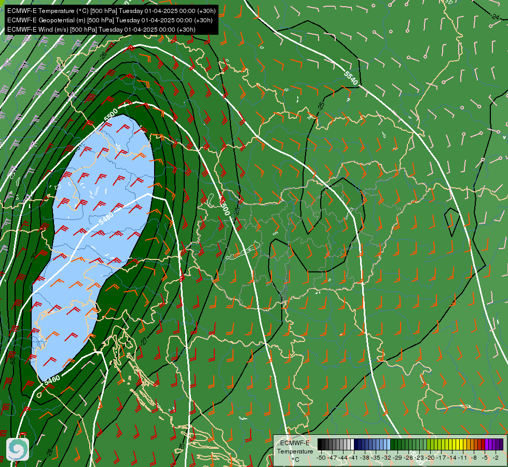Click the -11 legend tick value

click(x=463, y=458)
